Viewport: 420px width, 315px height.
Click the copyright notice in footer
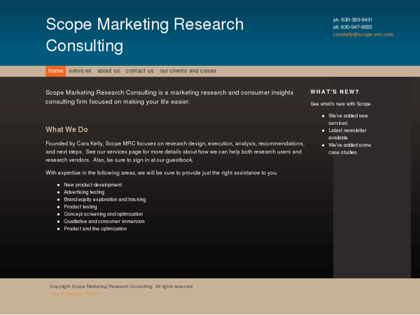[121, 287]
